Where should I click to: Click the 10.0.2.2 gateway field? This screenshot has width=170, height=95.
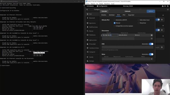(x=142, y=35)
